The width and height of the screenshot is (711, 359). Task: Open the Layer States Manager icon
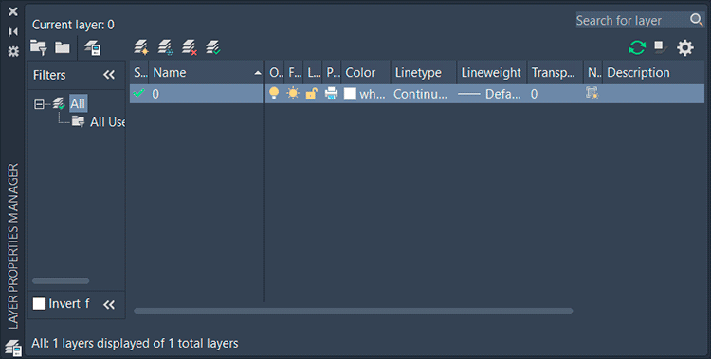[x=93, y=47]
